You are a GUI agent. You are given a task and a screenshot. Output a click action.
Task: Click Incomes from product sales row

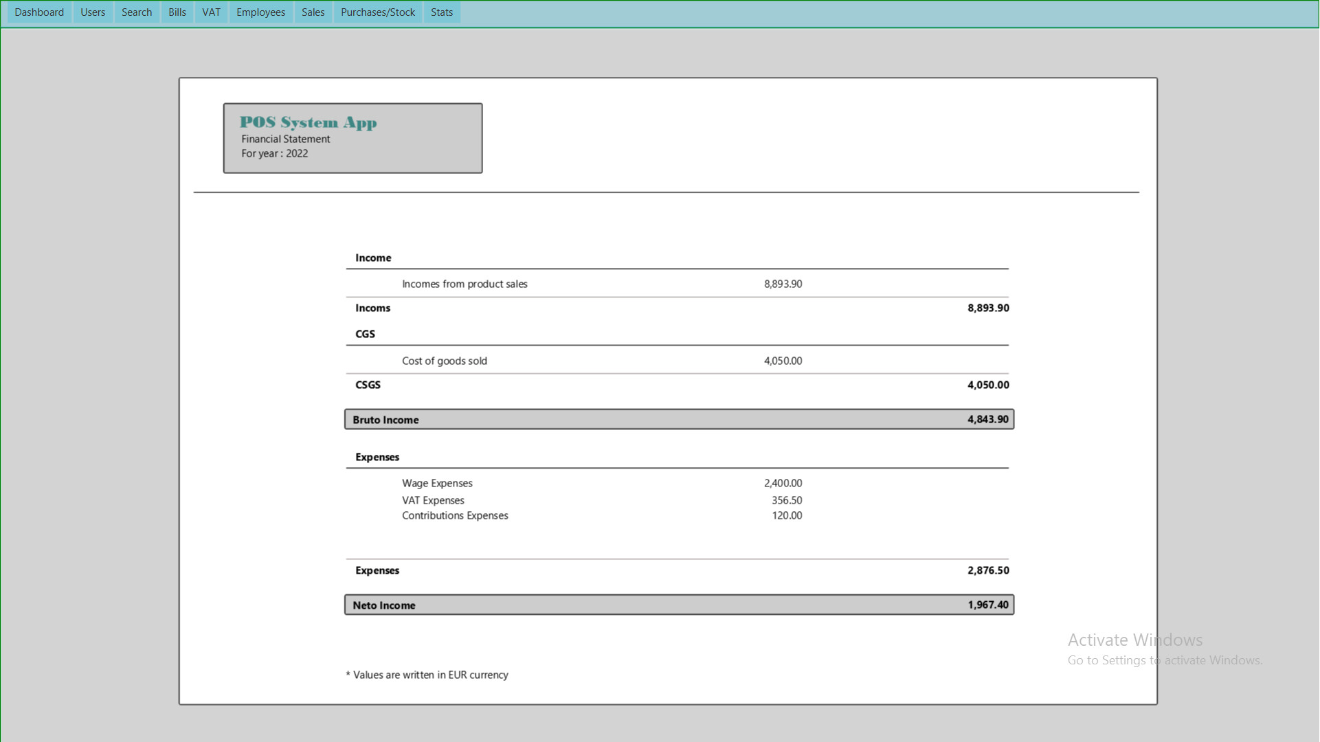(x=465, y=284)
